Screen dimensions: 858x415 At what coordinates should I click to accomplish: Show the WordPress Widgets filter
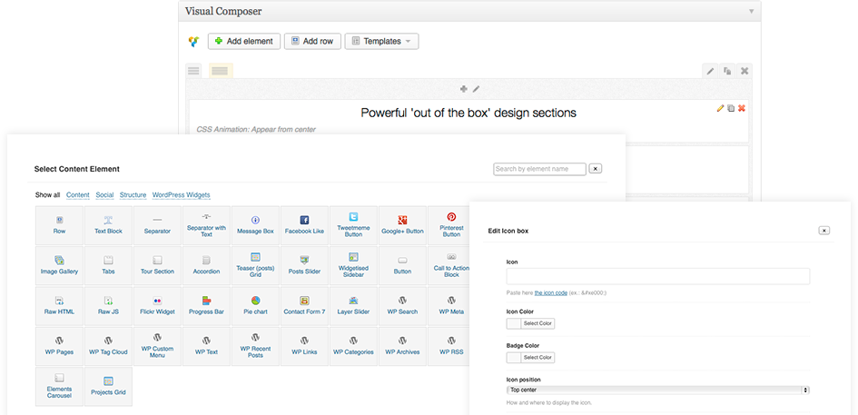[x=181, y=195]
